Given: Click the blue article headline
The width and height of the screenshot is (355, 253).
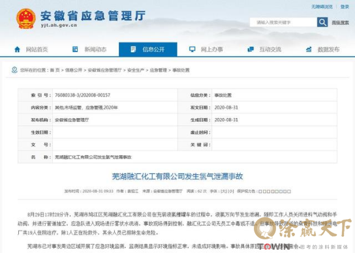Looking at the screenshot, I should [x=177, y=176].
